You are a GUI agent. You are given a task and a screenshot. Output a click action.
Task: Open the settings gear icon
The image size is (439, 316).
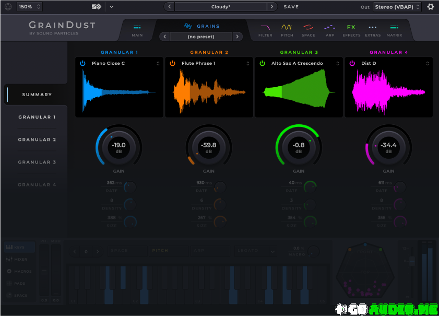tap(431, 7)
